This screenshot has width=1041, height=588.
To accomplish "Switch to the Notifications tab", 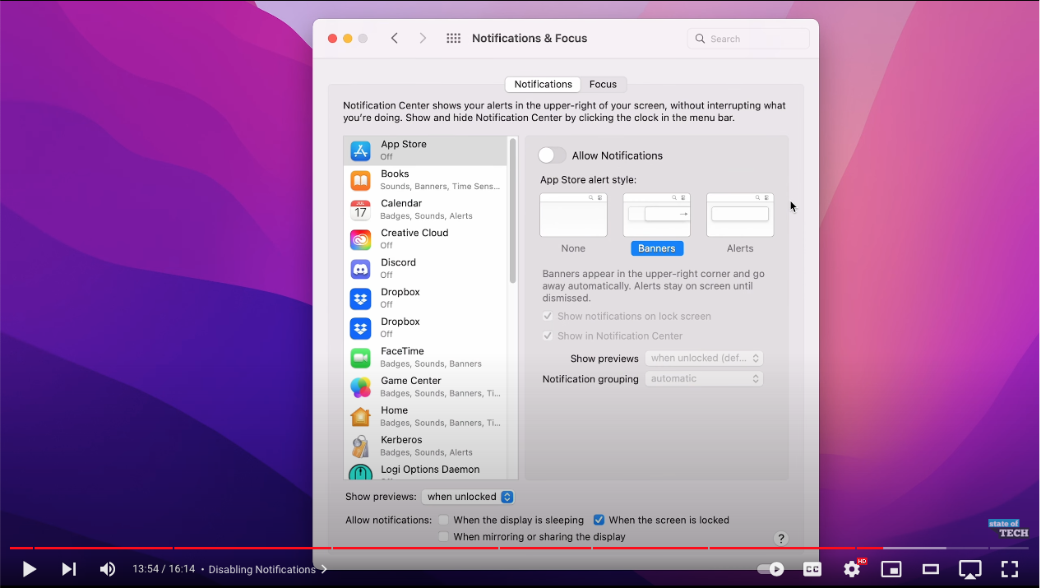I will 543,84.
